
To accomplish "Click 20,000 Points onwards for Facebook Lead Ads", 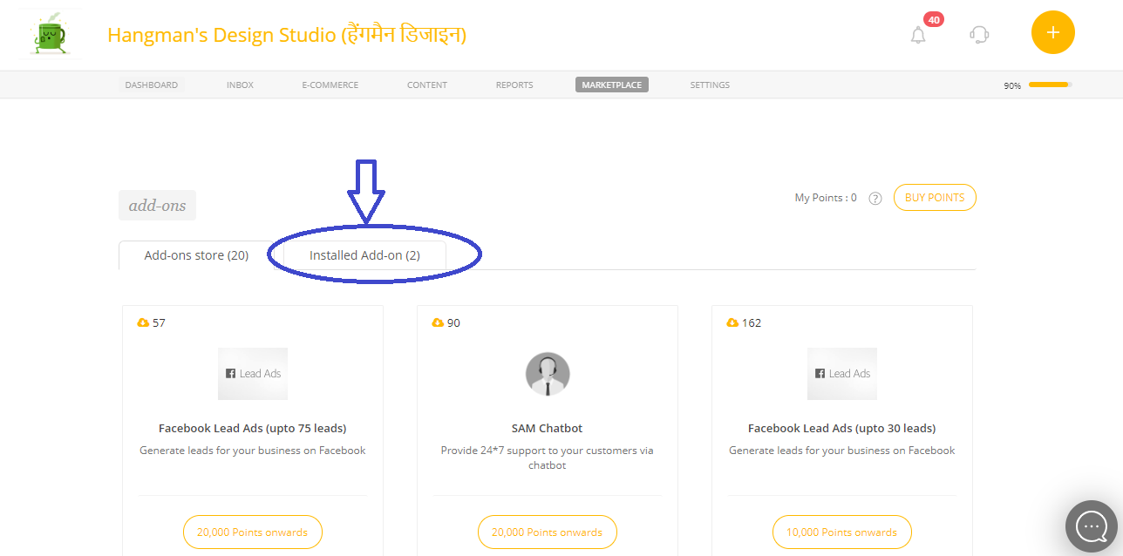I will click(x=252, y=532).
